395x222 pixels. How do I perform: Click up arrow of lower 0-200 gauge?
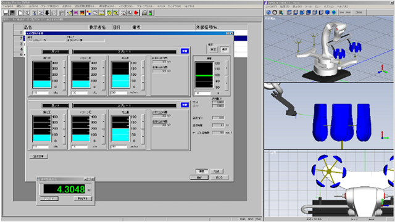tap(143, 121)
